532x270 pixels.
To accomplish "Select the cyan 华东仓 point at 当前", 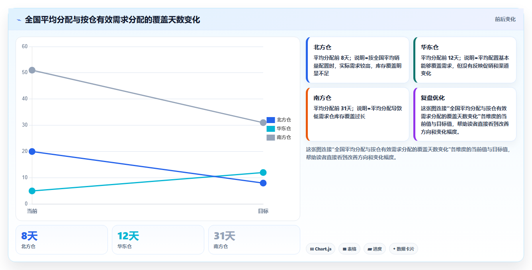I will [x=32, y=191].
